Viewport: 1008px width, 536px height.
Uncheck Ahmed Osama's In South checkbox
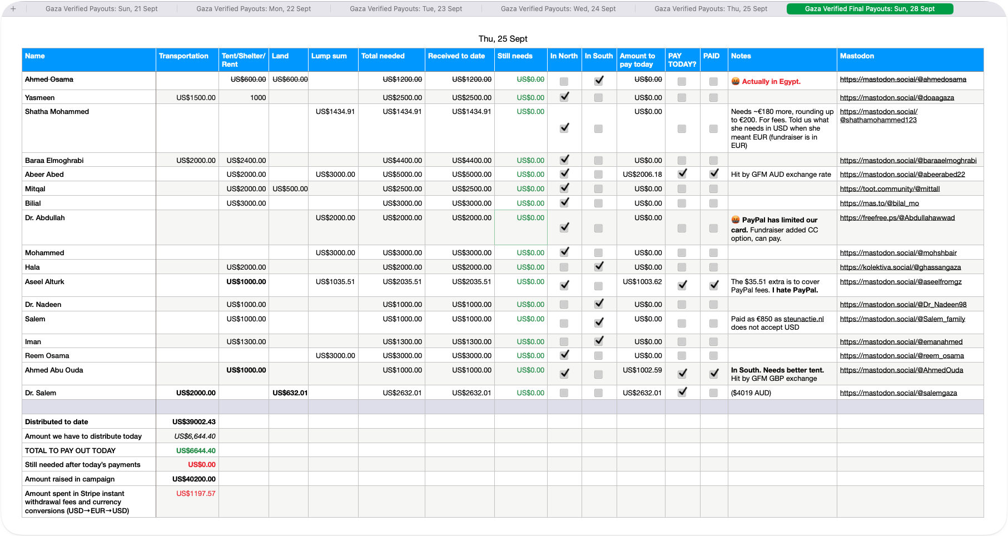pyautogui.click(x=598, y=80)
